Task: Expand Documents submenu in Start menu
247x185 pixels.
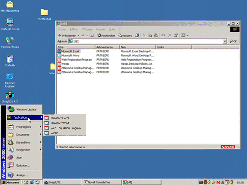Action: tap(25, 135)
